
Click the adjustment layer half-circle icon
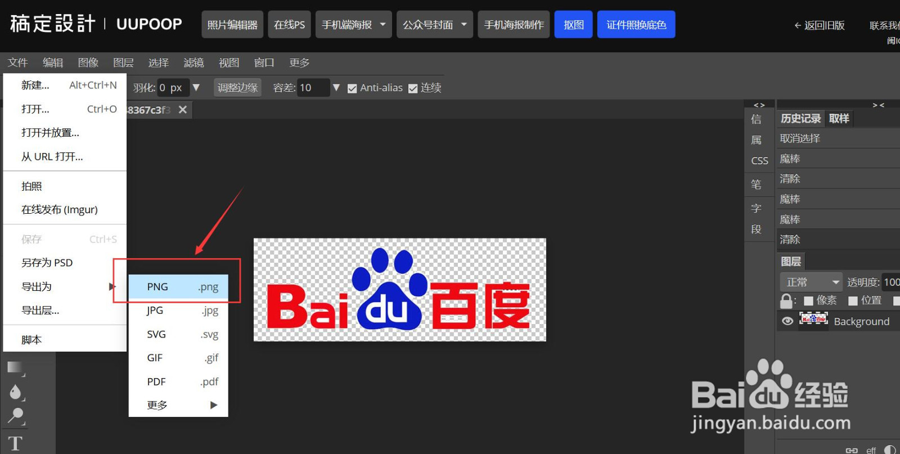tap(890, 449)
